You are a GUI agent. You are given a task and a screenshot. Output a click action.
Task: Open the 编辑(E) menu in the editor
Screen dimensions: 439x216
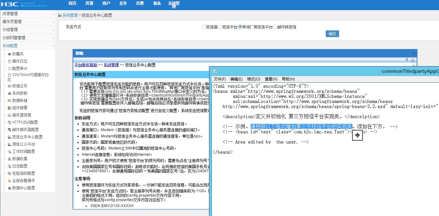pos(236,79)
